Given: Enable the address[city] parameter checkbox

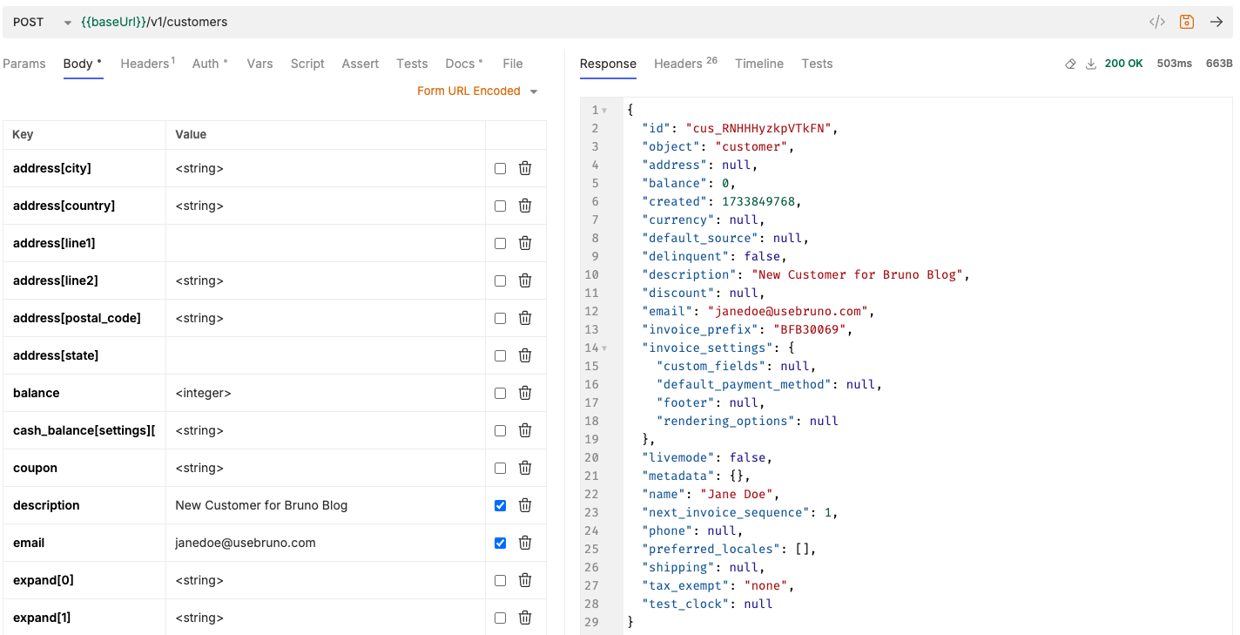Looking at the screenshot, I should coord(500,168).
